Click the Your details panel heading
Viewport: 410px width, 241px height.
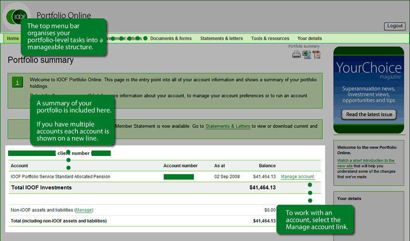click(x=349, y=198)
